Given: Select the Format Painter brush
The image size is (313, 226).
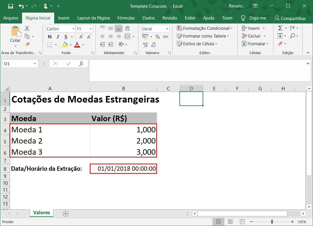Looking at the screenshot, I should tap(27, 44).
